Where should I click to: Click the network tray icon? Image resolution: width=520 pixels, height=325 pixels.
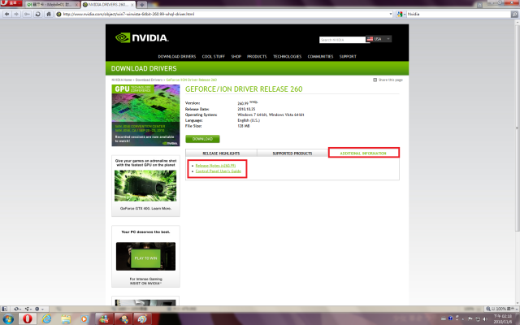click(478, 319)
